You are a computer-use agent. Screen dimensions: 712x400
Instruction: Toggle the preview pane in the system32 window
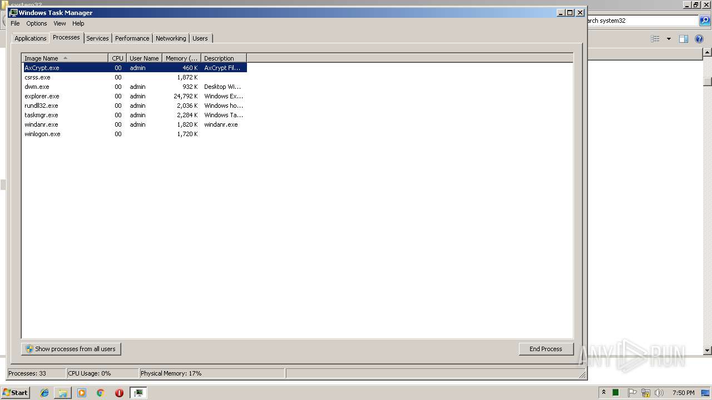pos(684,39)
